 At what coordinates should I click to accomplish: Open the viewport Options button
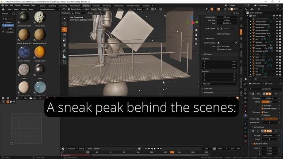pyautogui.click(x=237, y=13)
